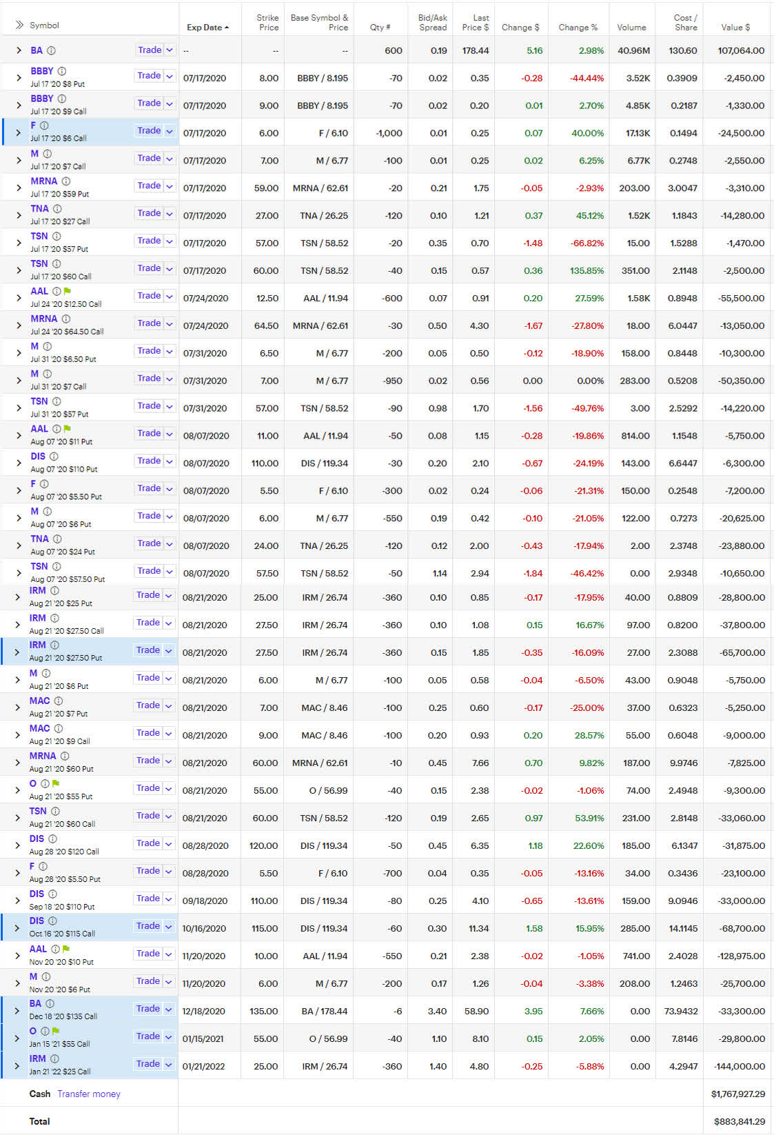
Task: Click the Last Price $ column header
Action: pos(476,23)
